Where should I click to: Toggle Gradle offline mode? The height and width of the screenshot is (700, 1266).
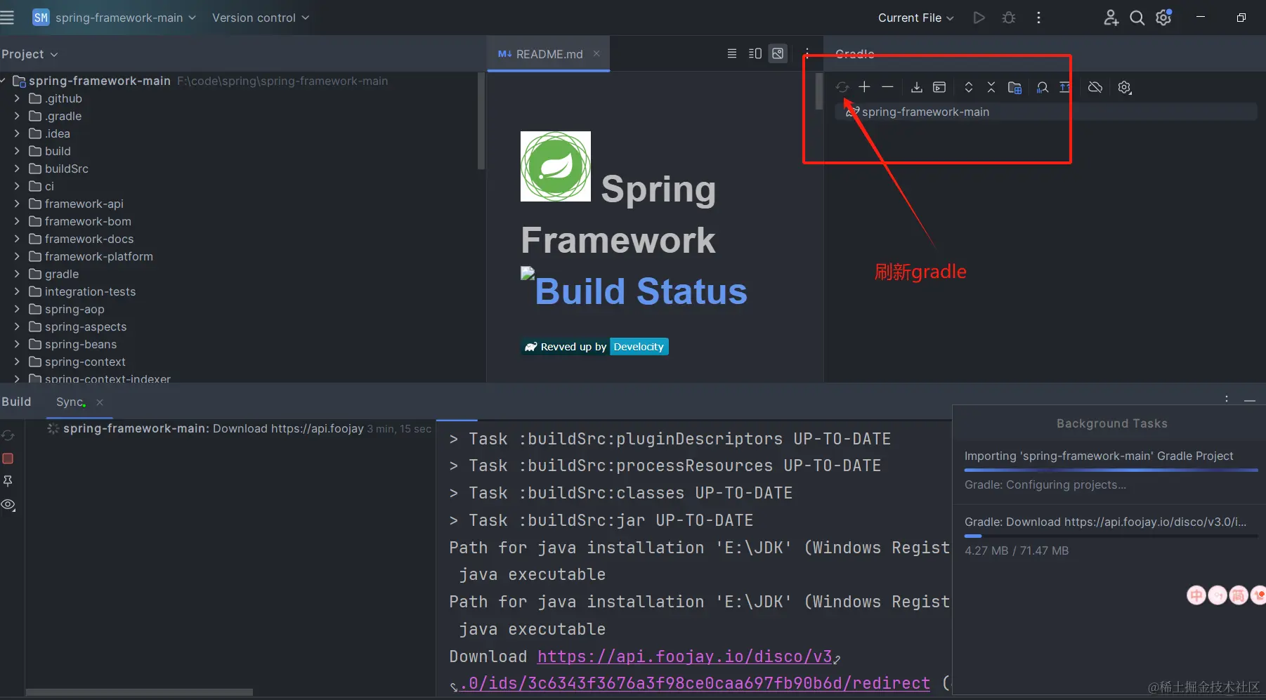coord(1095,87)
